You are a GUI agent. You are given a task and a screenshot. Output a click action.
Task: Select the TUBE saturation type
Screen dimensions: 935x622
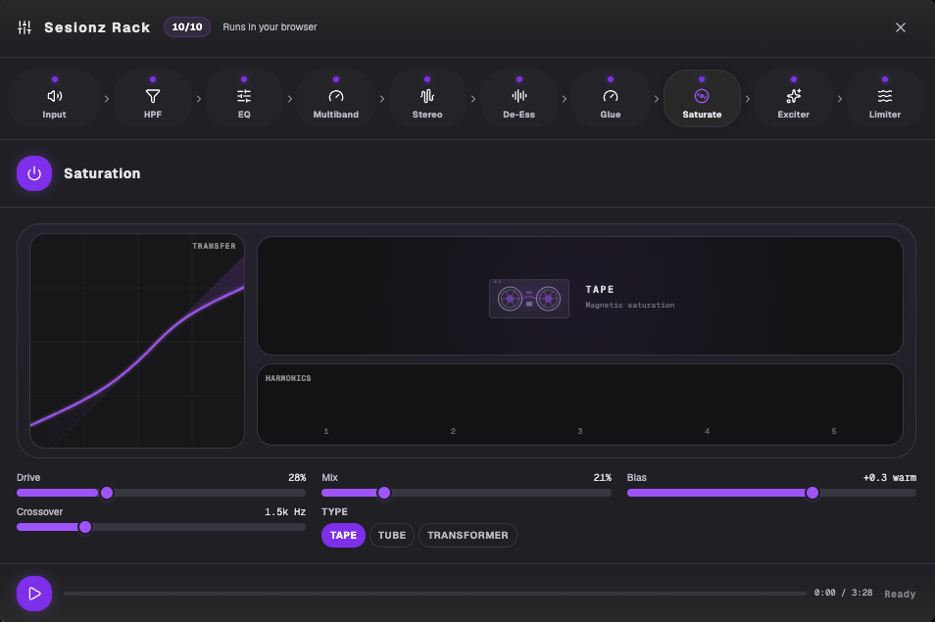click(x=392, y=535)
